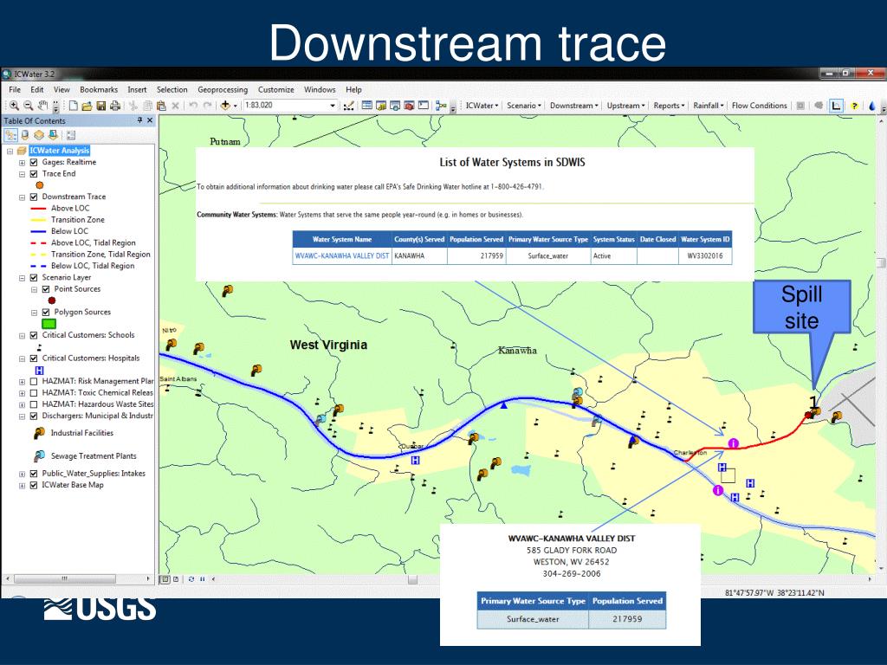The height and width of the screenshot is (665, 887).
Task: Click the orange Trace End symbol
Action: point(40,185)
